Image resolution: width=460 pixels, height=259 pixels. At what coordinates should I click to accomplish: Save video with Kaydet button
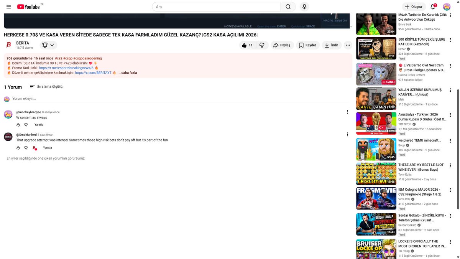click(x=307, y=45)
